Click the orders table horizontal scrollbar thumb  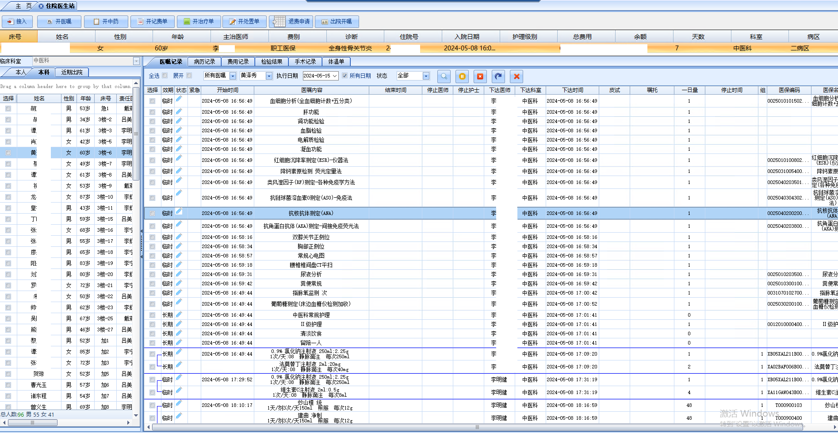pyautogui.click(x=477, y=427)
